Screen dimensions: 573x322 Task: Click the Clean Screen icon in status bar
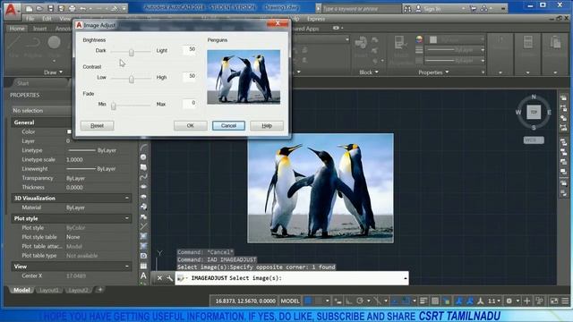[x=554, y=301]
